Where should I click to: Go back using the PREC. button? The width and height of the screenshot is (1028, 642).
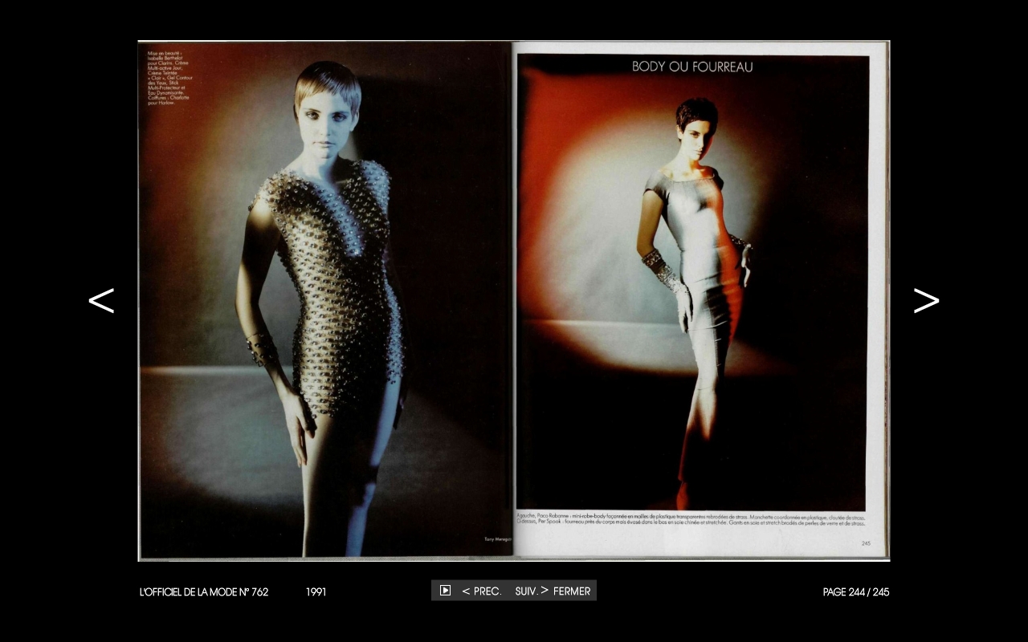(x=482, y=591)
